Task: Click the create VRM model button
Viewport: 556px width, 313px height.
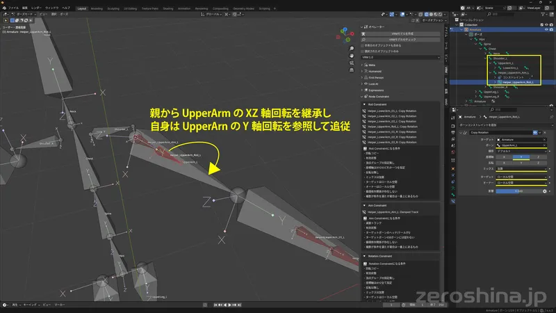Action: (x=400, y=33)
